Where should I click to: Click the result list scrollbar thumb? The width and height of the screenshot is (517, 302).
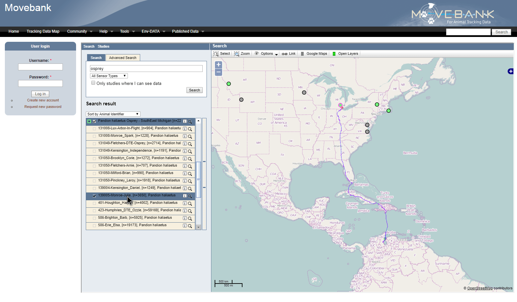point(198,180)
